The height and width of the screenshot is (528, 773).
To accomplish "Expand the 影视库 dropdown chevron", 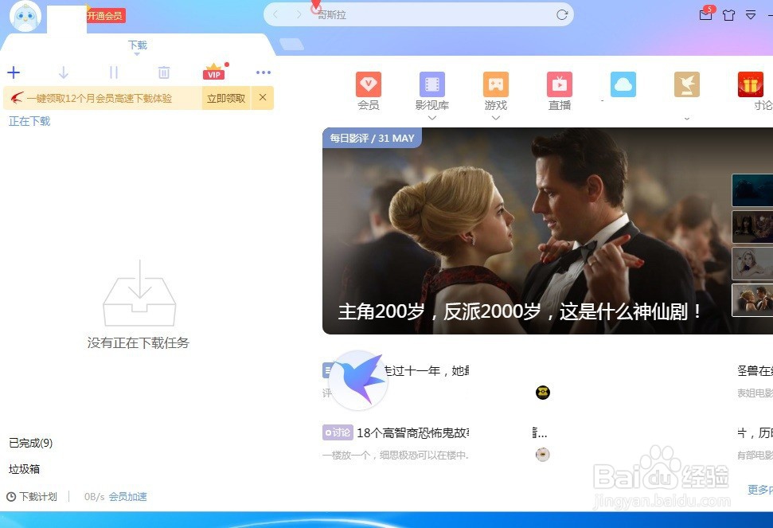I will tap(432, 118).
